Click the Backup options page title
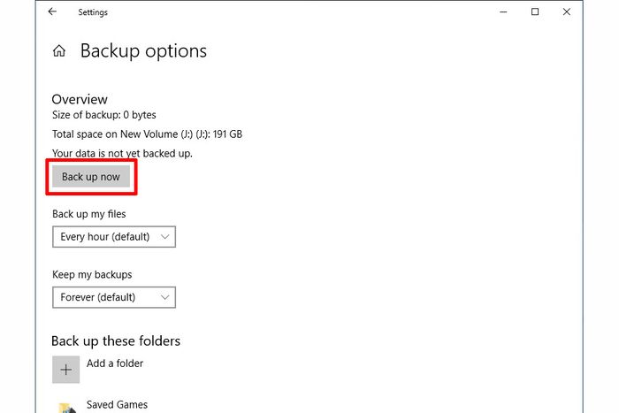 [143, 51]
